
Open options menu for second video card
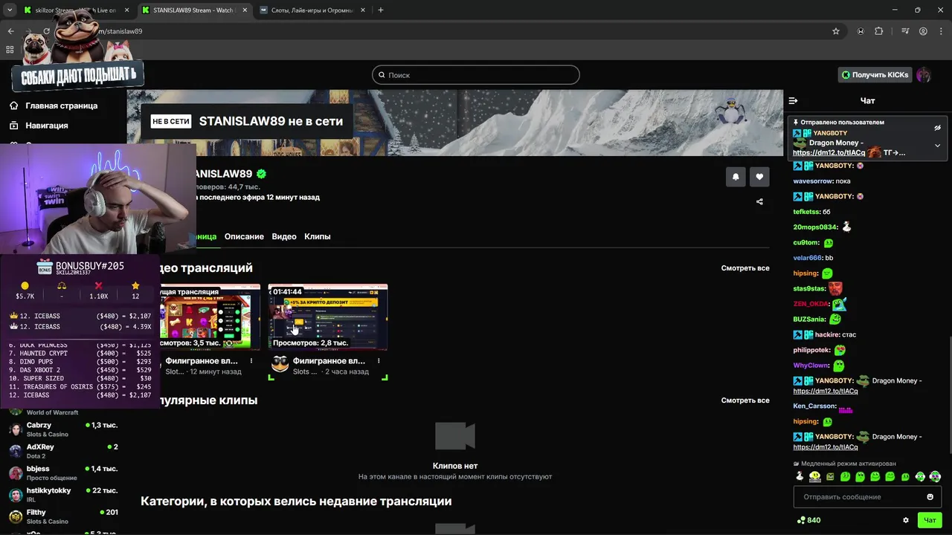[379, 361]
